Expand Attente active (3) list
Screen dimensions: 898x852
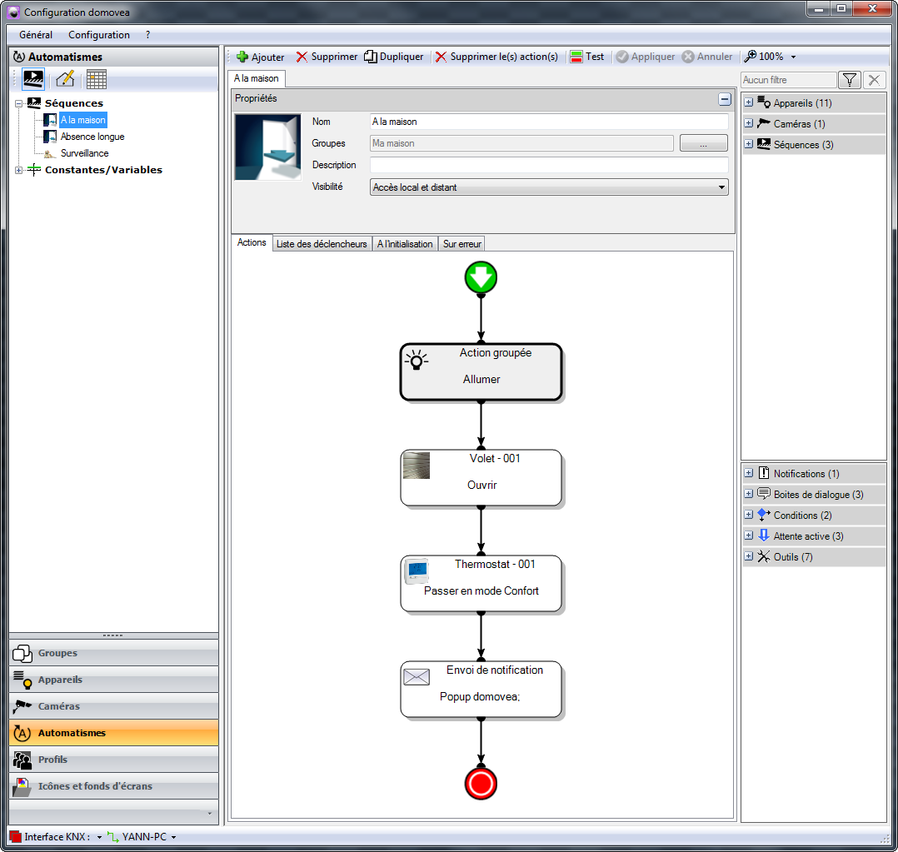point(749,536)
